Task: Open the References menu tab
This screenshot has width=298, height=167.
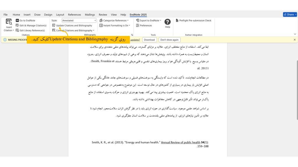Action: coord(74,14)
